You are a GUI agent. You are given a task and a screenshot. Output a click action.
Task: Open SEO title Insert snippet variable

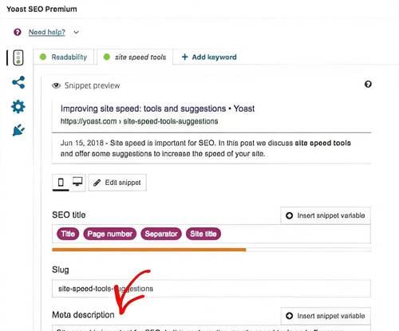pyautogui.click(x=326, y=215)
